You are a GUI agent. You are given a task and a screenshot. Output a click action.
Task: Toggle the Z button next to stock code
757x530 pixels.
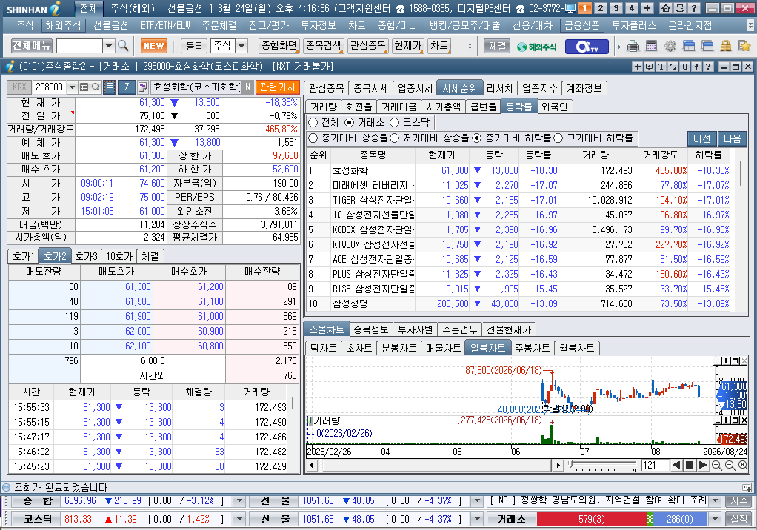[x=127, y=87]
